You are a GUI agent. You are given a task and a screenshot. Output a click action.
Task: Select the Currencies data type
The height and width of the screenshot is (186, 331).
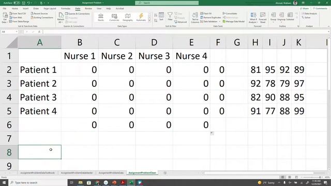114,17
